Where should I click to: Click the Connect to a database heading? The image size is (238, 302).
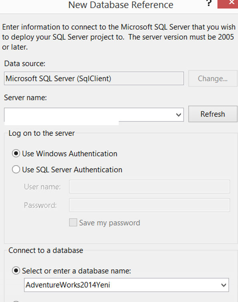coord(46,250)
